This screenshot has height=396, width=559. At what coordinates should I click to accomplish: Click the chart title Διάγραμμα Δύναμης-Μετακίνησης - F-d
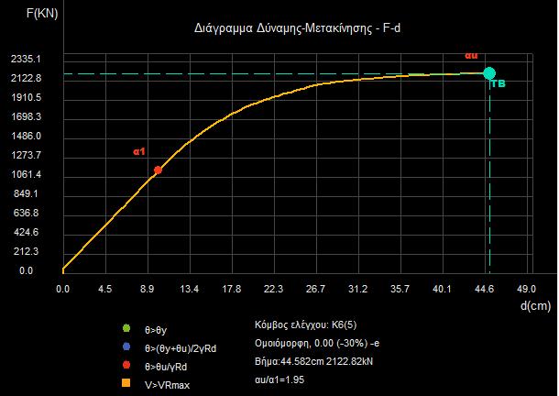(x=297, y=28)
